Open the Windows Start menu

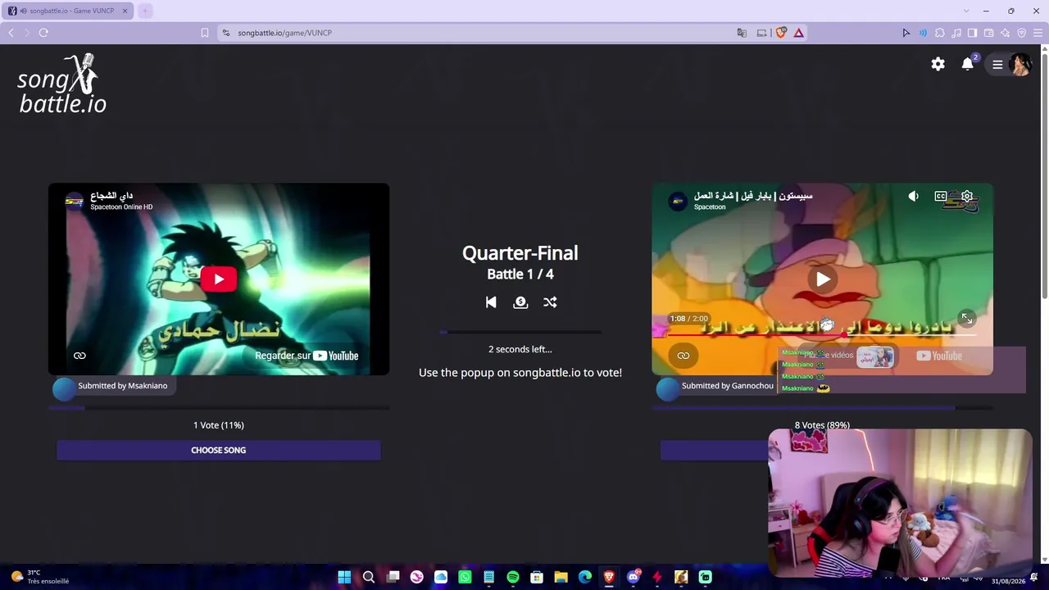344,578
